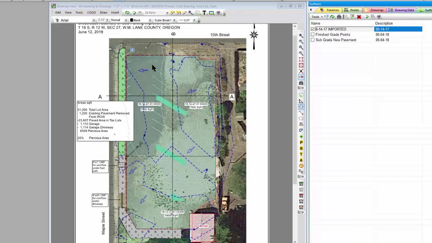Open the Tools button in Surfaces panel
The height and width of the screenshot is (243, 432).
click(x=317, y=17)
